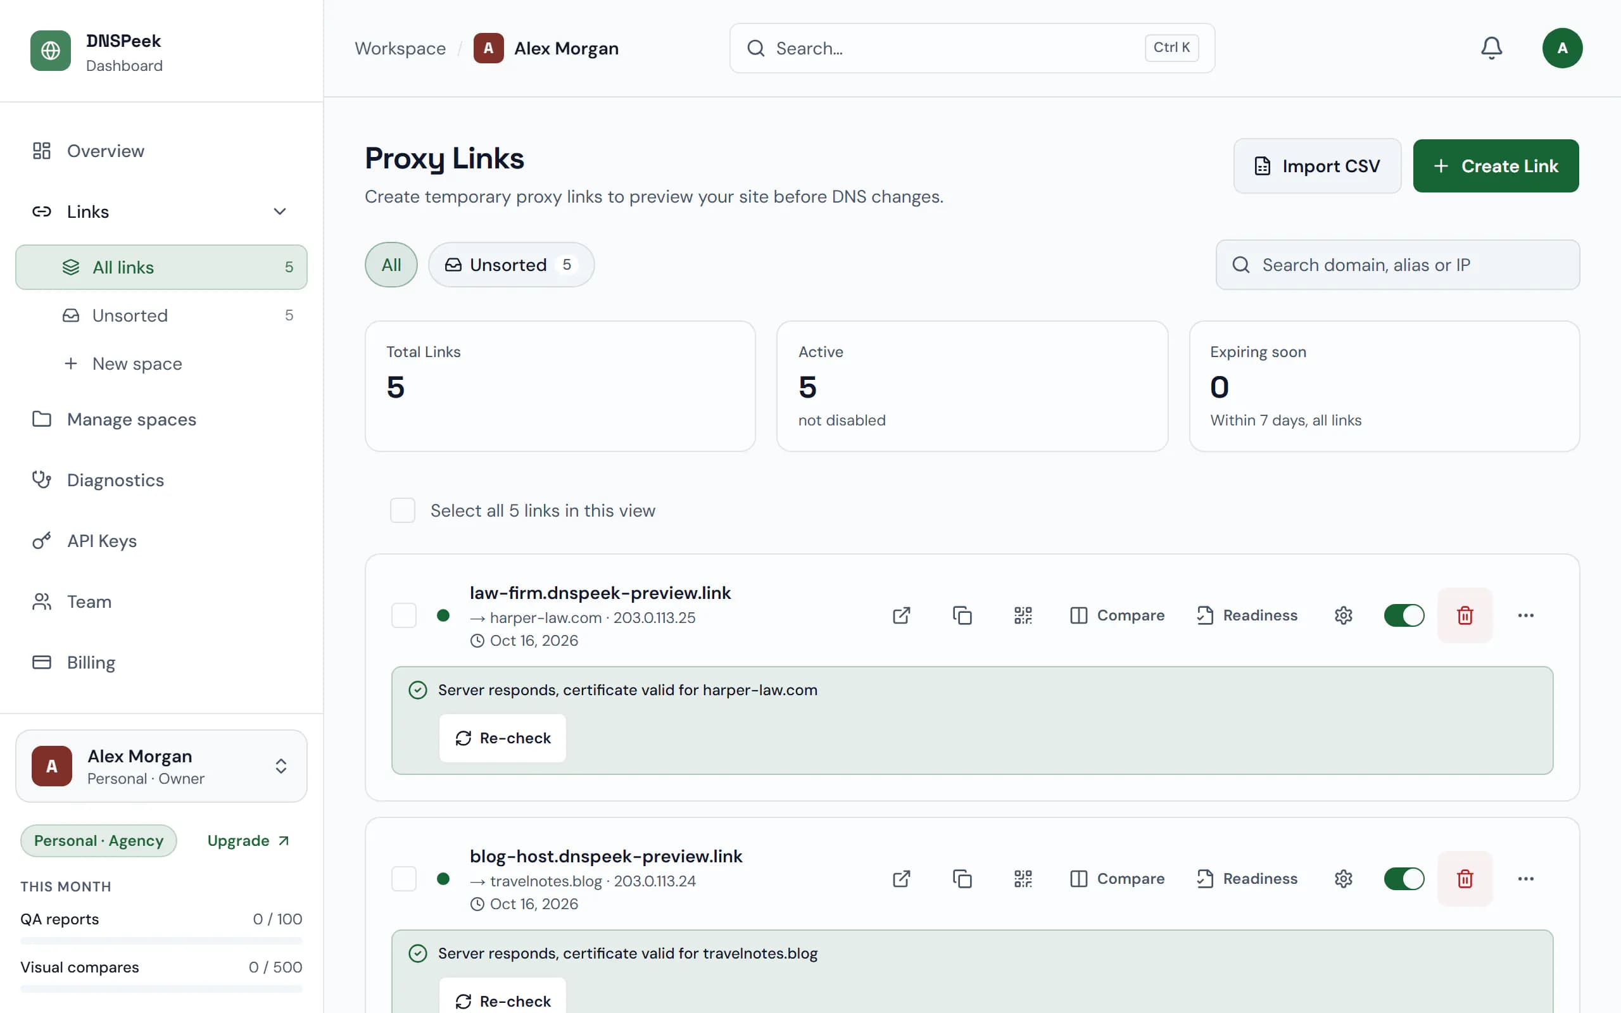This screenshot has height=1013, width=1621.
Task: Tick the blog-host link row checkbox
Action: (404, 878)
